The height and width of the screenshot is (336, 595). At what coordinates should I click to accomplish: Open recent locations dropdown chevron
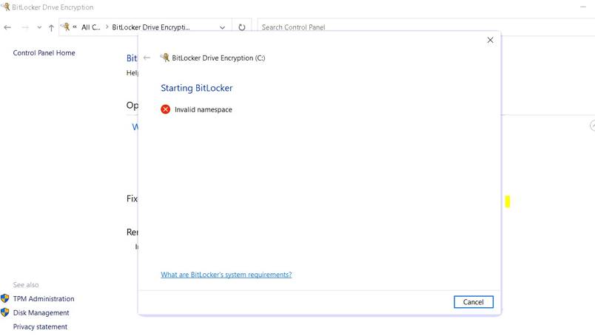coord(39,27)
